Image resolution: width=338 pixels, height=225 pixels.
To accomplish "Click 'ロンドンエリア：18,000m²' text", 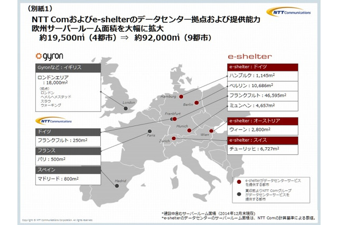I will click(53, 80).
